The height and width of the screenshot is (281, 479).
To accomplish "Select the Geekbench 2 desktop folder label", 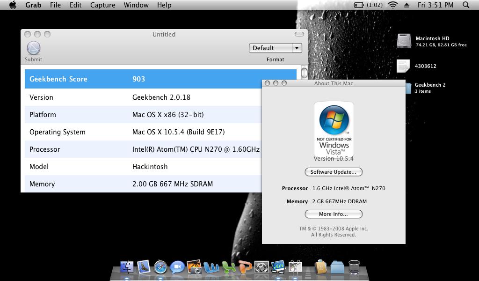I will click(430, 85).
